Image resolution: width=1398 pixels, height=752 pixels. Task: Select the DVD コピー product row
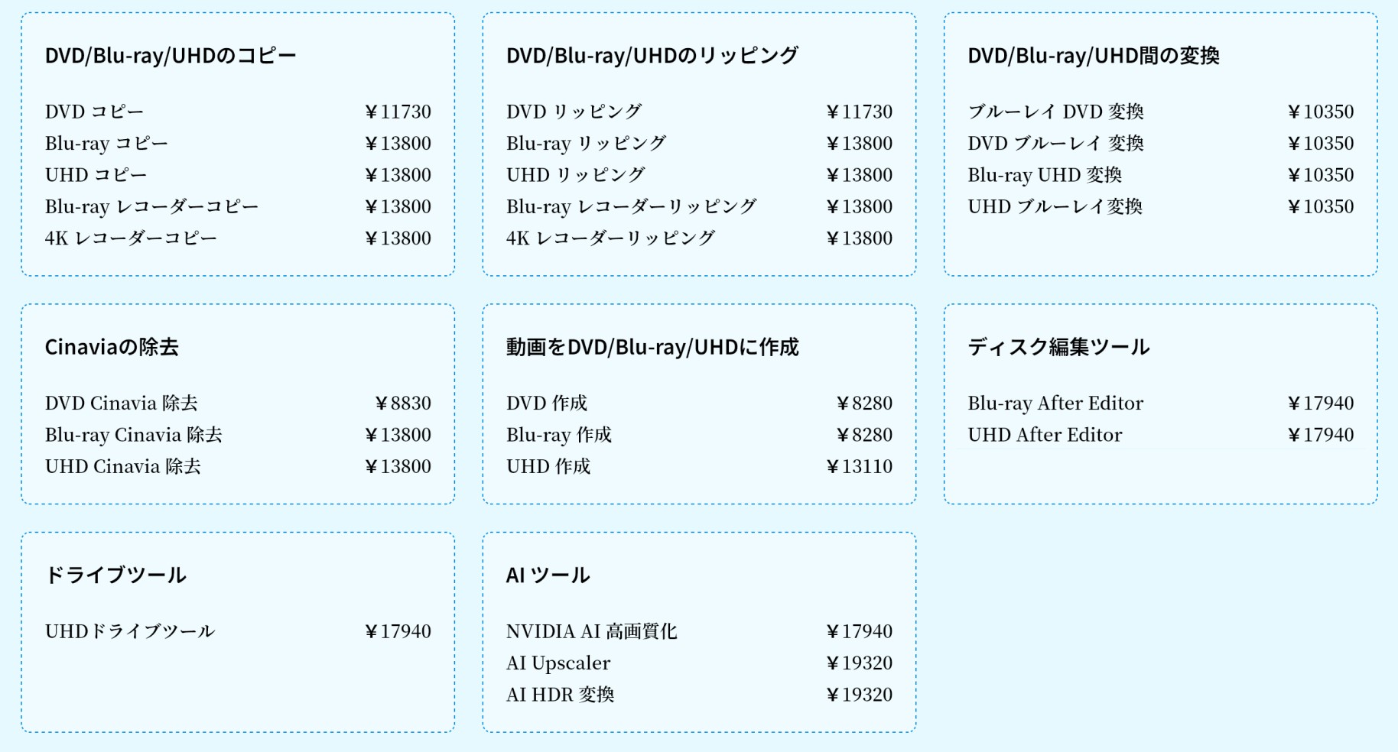point(238,112)
